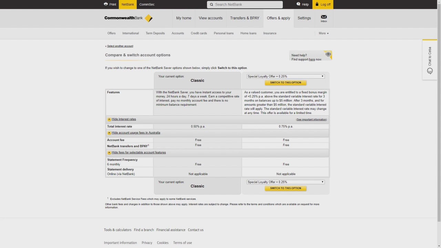
Task: Click NetBank transfers and BPAY label
Action: coord(127,146)
